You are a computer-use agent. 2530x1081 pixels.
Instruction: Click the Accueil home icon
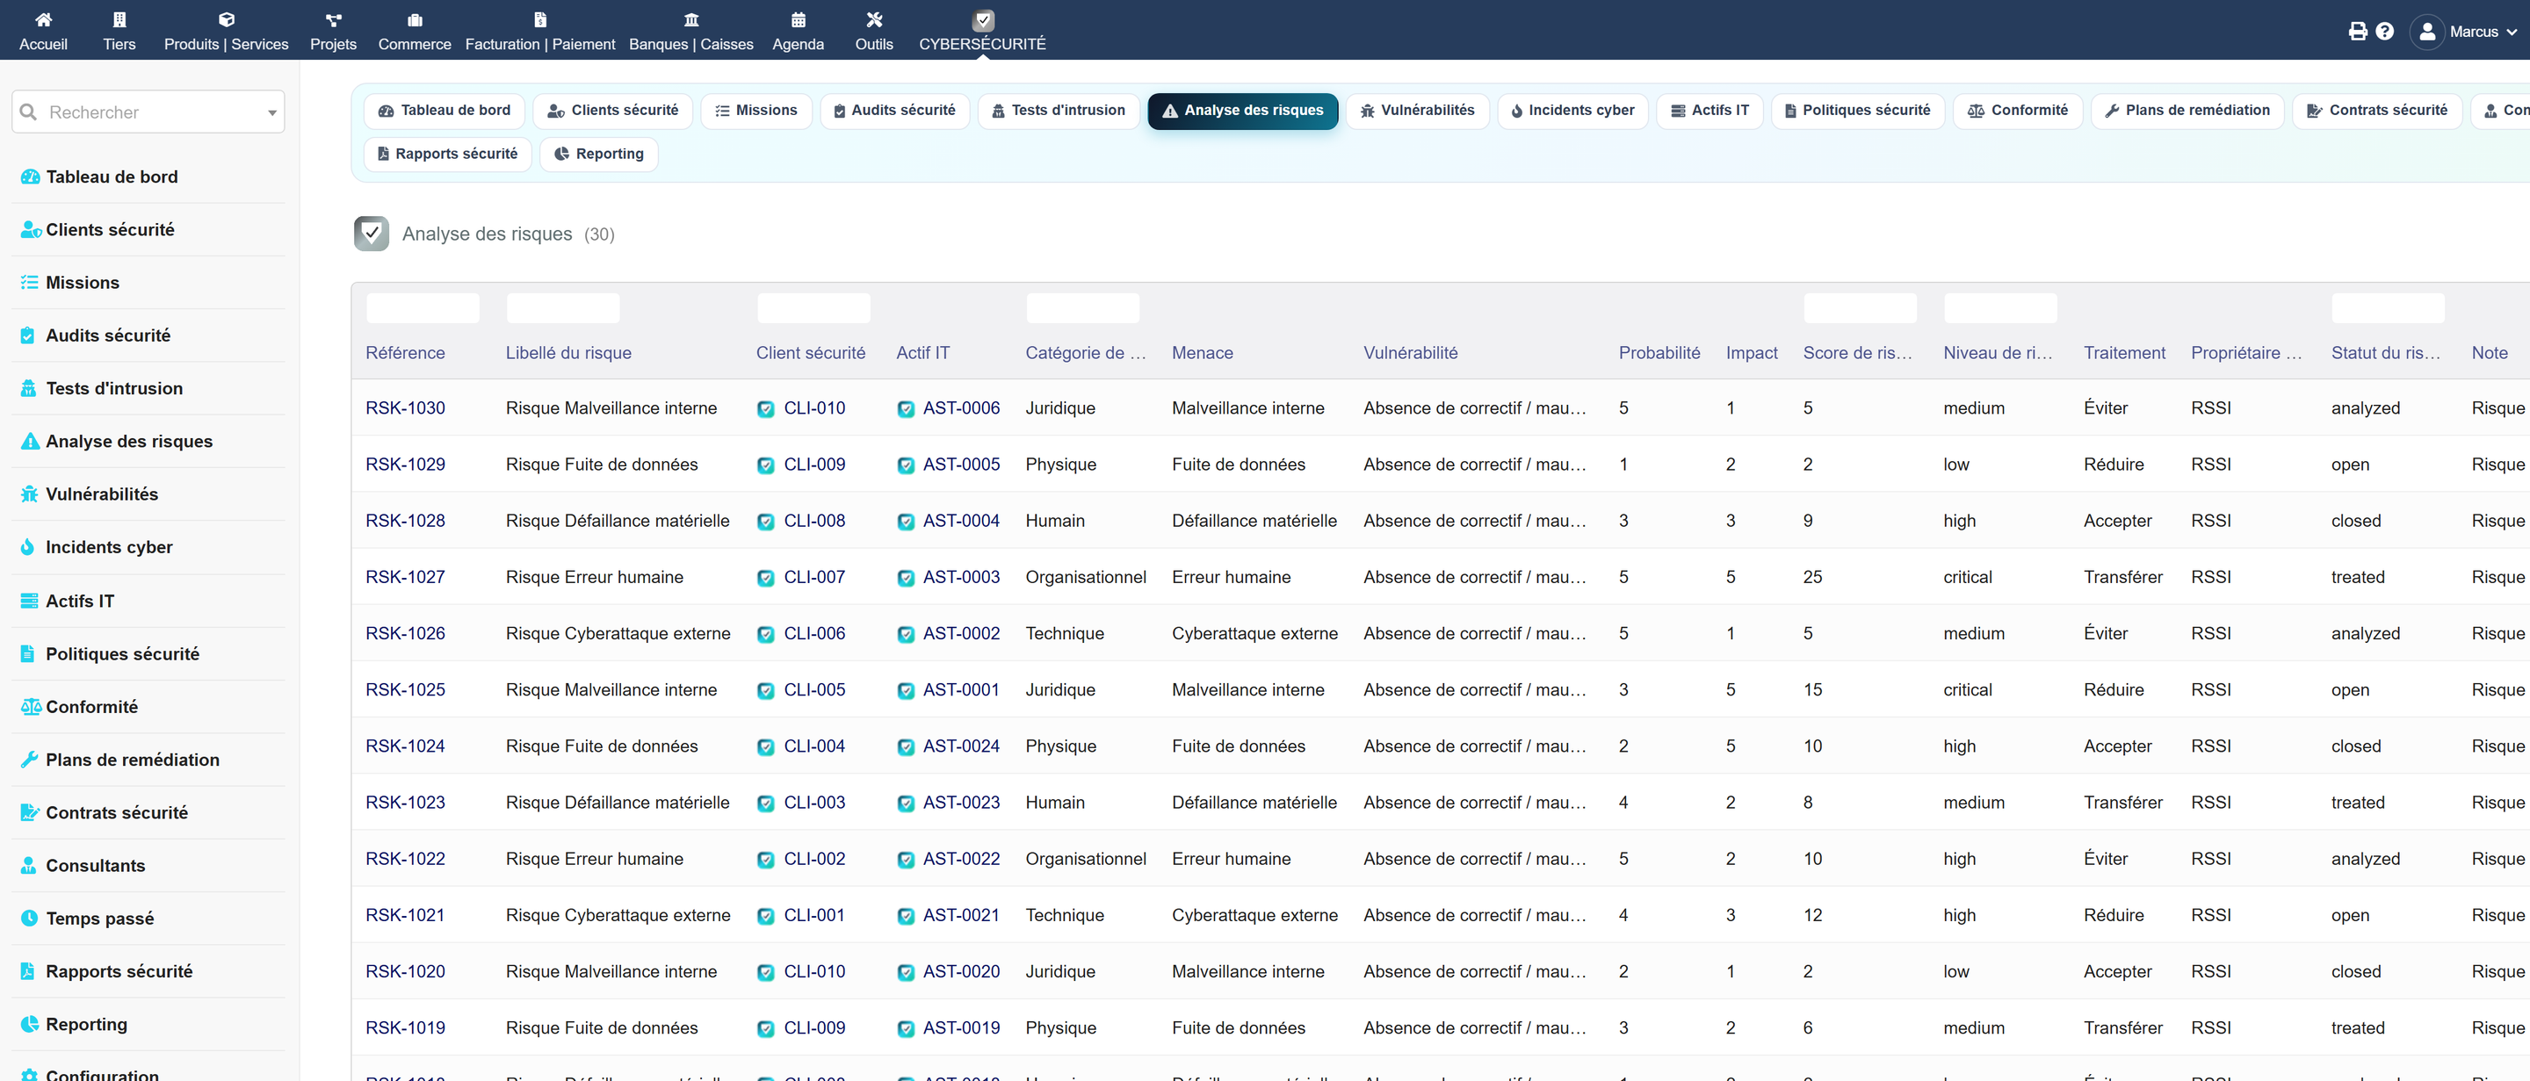point(43,19)
